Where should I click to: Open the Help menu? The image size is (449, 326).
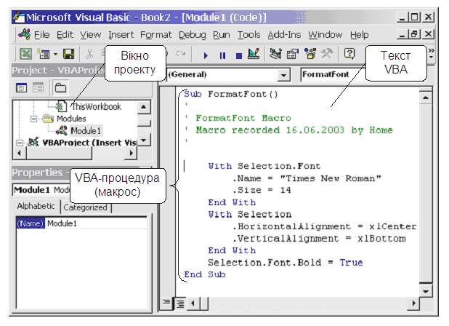point(359,35)
